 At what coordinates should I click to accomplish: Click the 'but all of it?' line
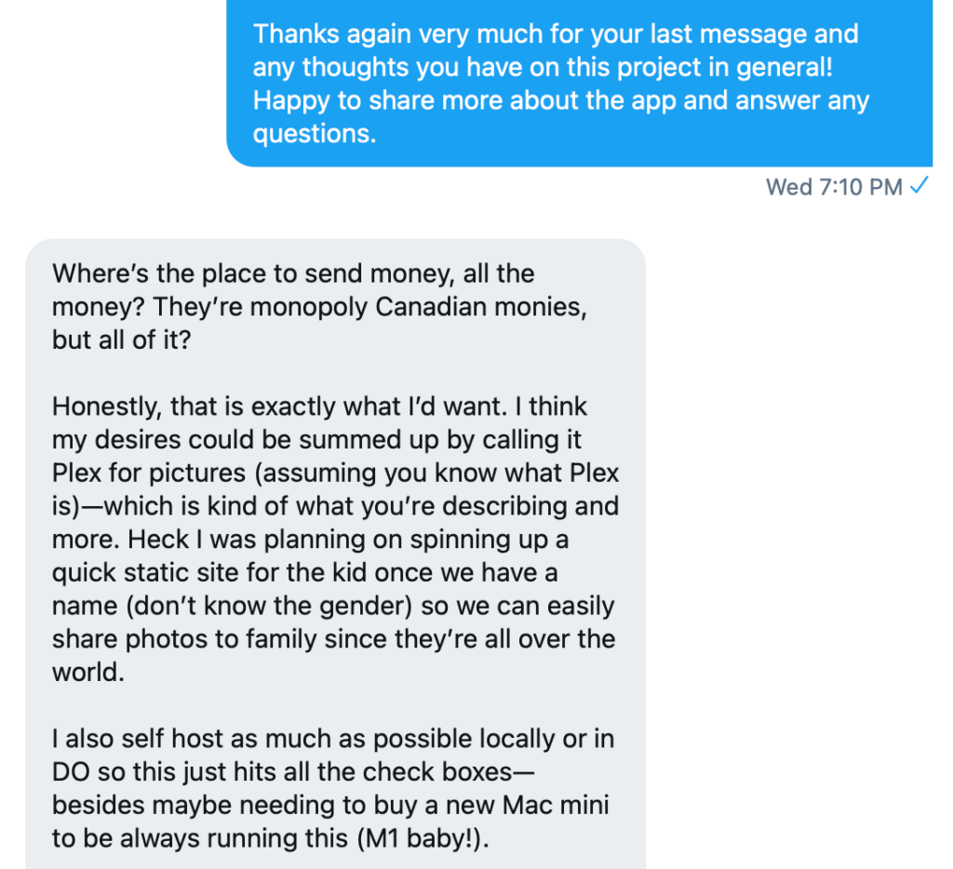tap(122, 340)
